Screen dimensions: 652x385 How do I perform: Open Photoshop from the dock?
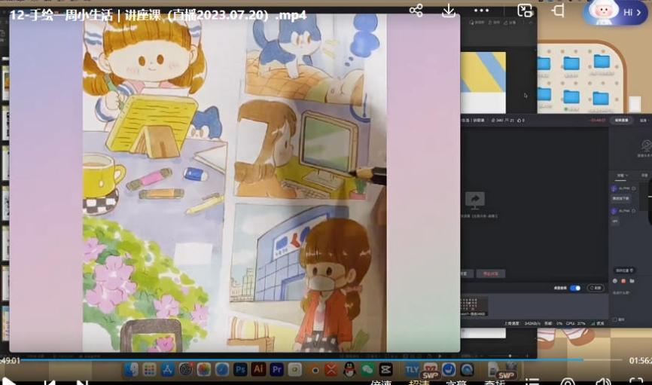tap(240, 369)
